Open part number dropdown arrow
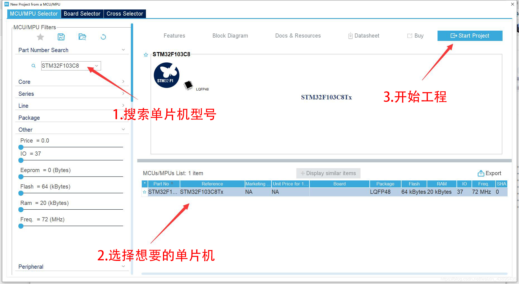Viewport: 519px width, 284px height. pyautogui.click(x=97, y=66)
